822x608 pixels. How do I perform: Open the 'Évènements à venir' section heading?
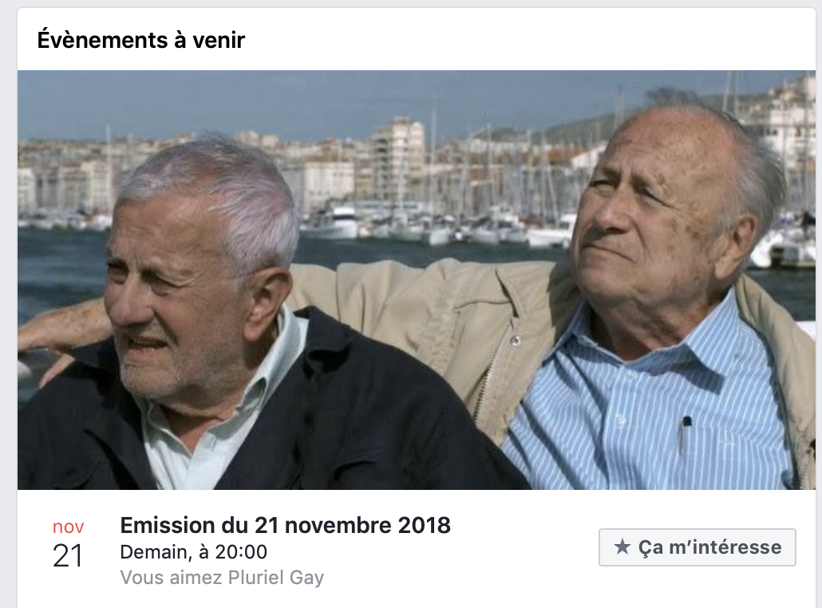click(141, 40)
